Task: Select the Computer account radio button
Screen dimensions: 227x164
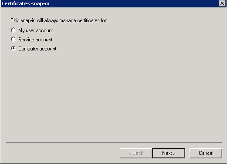Action: [x=14, y=48]
